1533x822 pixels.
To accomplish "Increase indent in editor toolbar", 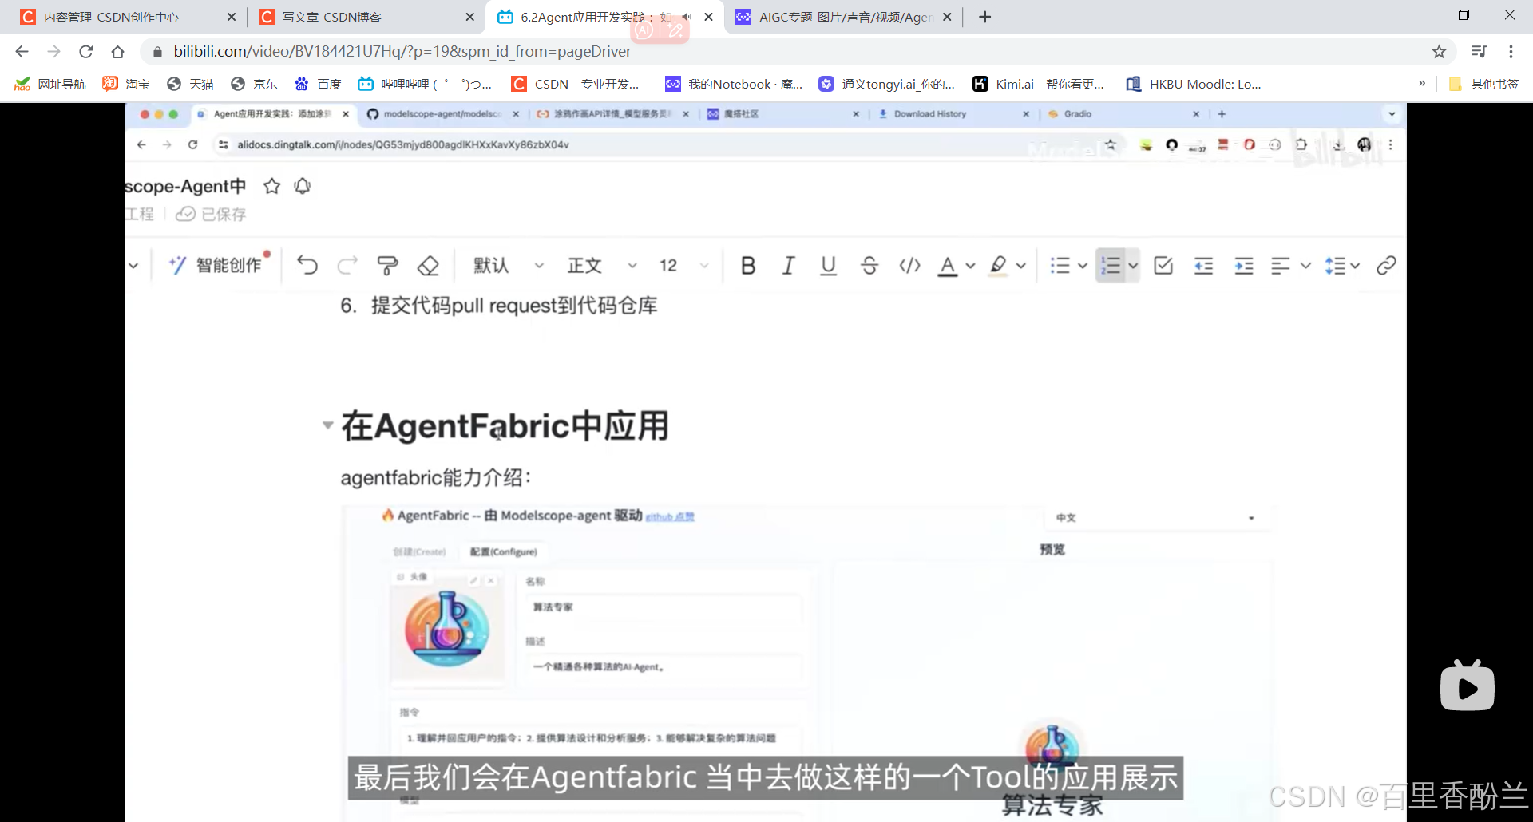I will pos(1244,265).
